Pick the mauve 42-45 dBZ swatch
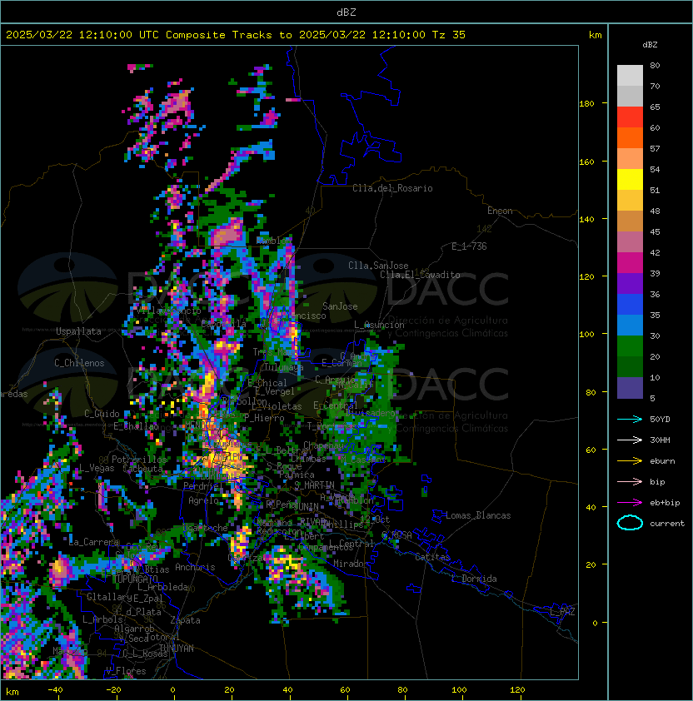 point(630,242)
